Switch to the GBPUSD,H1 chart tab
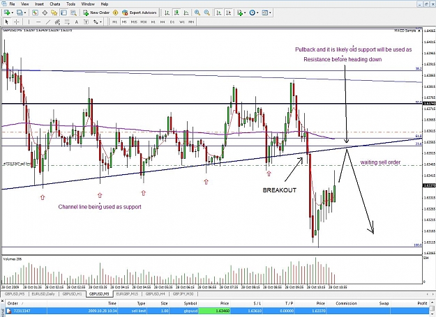This screenshot has width=436, height=317. pyautogui.click(x=73, y=294)
